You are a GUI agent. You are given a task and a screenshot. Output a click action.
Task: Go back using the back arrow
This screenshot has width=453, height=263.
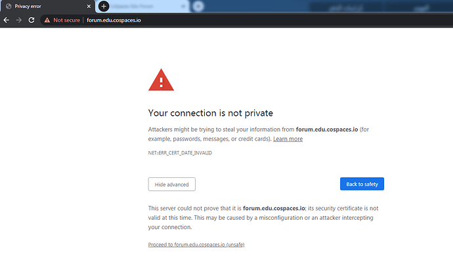[7, 20]
